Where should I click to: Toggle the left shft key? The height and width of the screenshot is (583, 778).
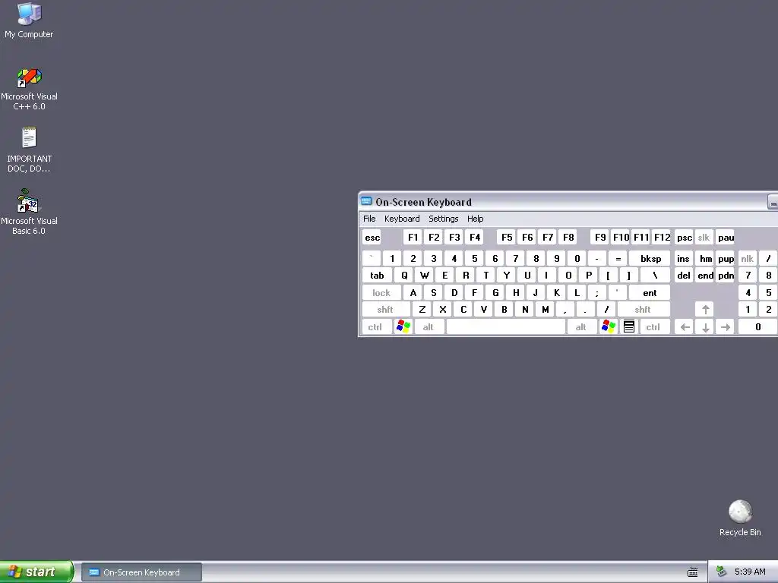385,310
